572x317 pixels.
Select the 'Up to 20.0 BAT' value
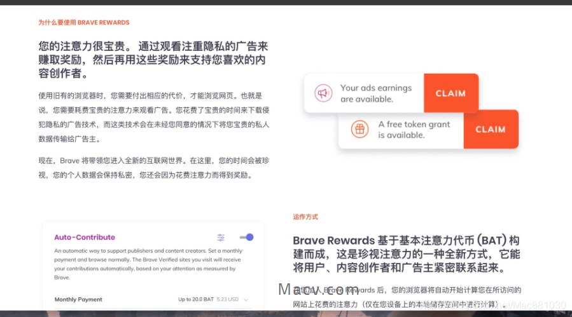tap(196, 299)
